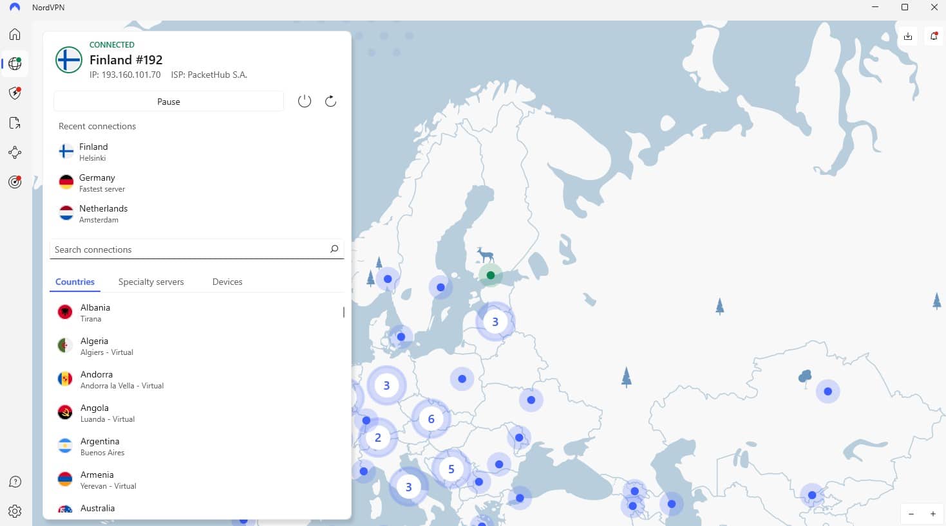946x526 pixels.
Task: Zoom out the map with minus button
Action: 911,514
